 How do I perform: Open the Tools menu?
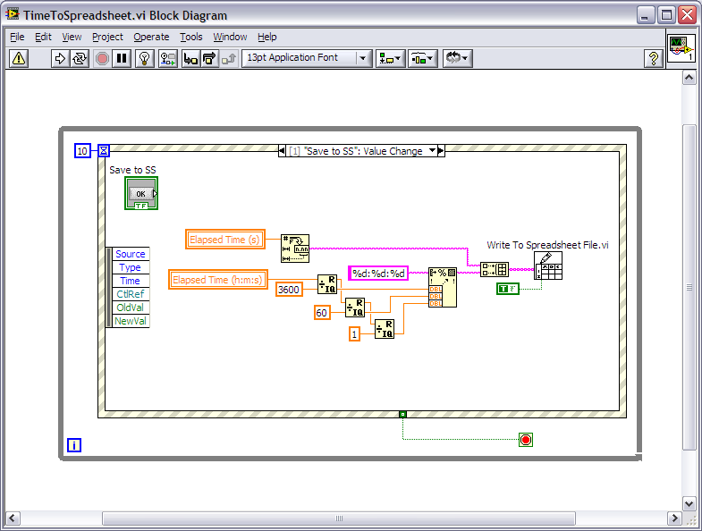191,37
